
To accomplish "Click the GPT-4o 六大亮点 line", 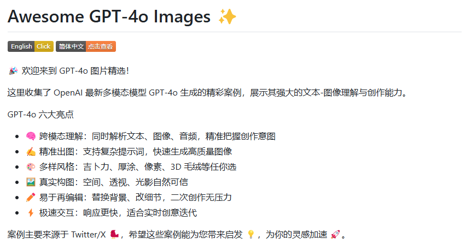I will (40, 115).
